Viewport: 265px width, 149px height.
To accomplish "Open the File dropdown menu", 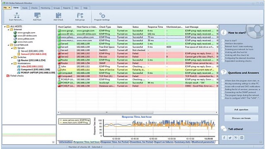I will click(7, 8).
